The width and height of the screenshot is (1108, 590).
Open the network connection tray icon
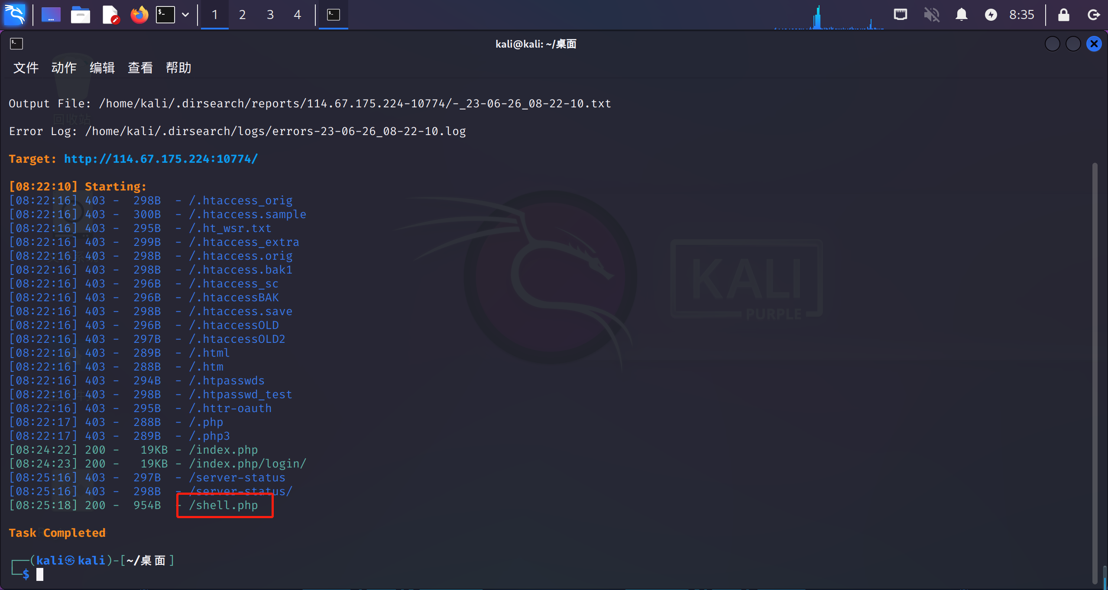pyautogui.click(x=901, y=15)
